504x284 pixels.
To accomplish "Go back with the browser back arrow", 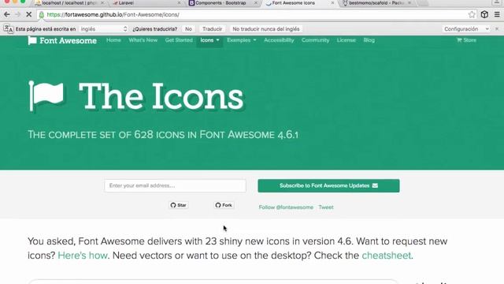I will [7, 14].
